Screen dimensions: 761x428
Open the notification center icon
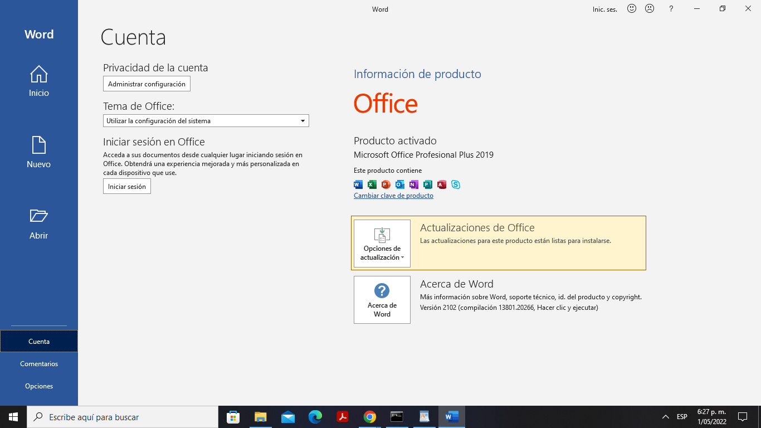click(x=743, y=417)
